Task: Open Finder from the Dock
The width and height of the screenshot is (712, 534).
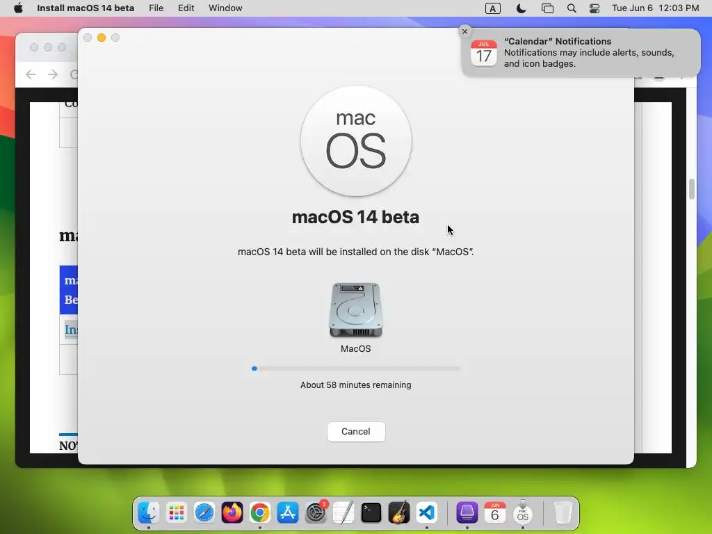Action: pyautogui.click(x=149, y=512)
